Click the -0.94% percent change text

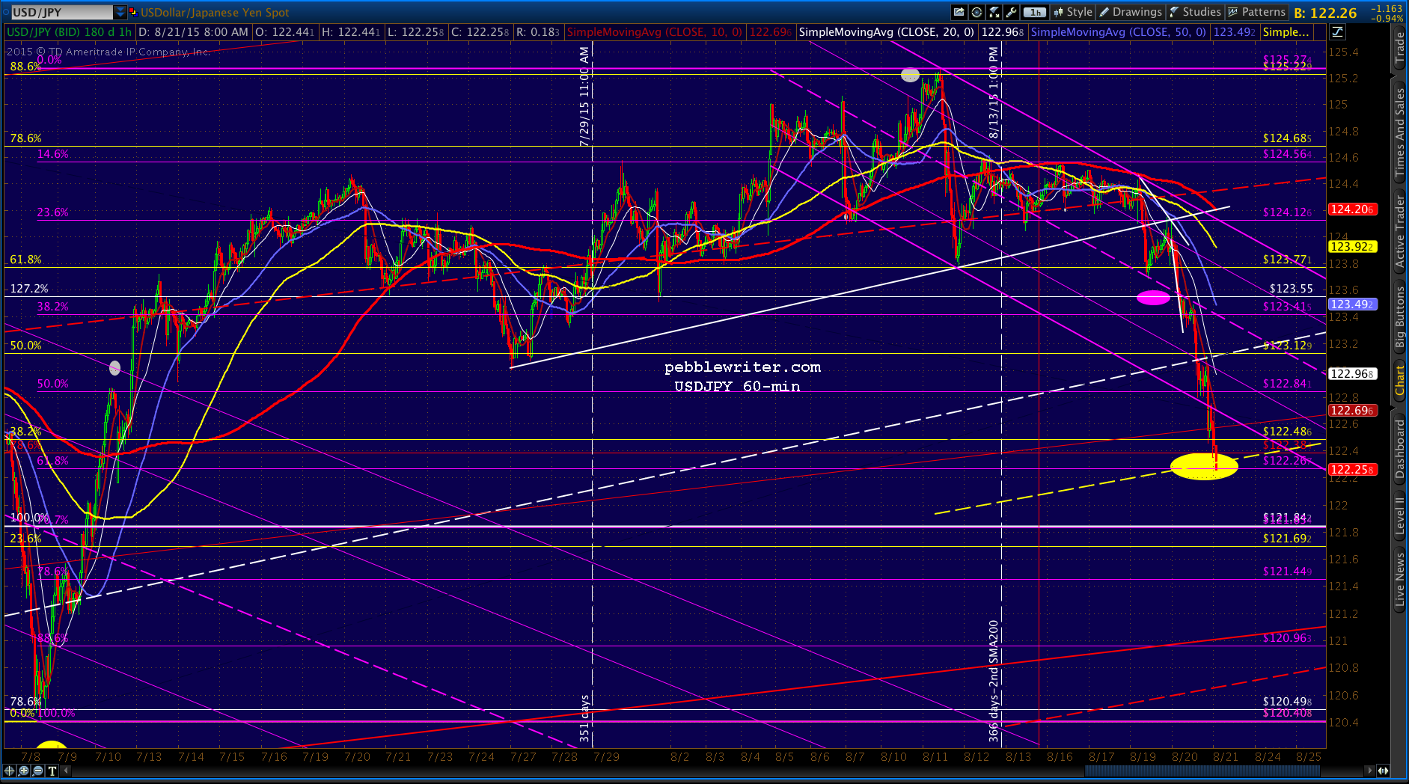1387,18
